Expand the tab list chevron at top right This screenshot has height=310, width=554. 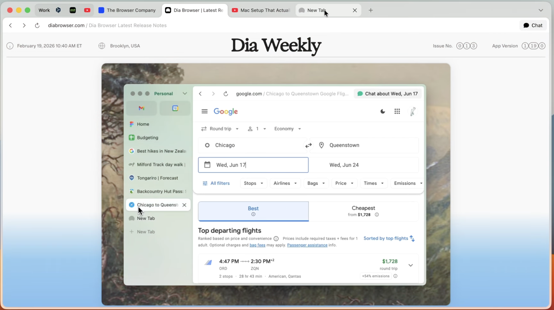pyautogui.click(x=541, y=10)
